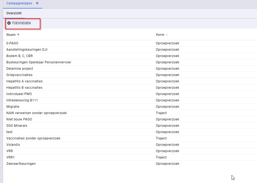Click the Vaccinaties zonder oproepverzoek row

(x=130, y=138)
